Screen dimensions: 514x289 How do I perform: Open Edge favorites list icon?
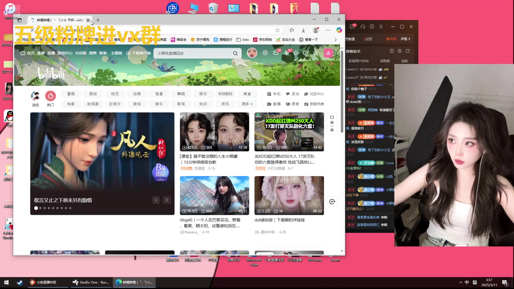(x=292, y=30)
